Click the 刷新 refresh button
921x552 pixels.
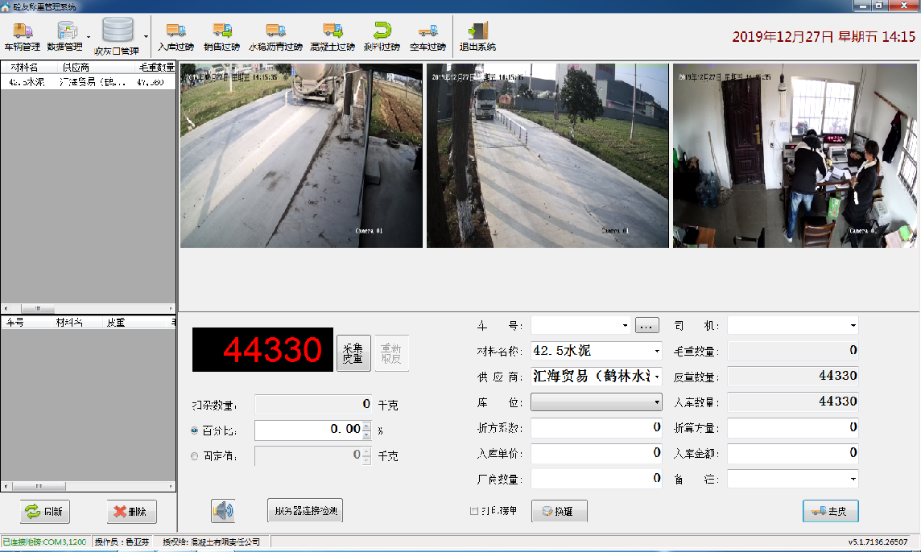tap(44, 512)
